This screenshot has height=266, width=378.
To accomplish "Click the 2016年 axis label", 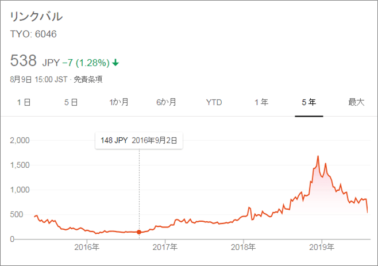I will pyautogui.click(x=87, y=247).
